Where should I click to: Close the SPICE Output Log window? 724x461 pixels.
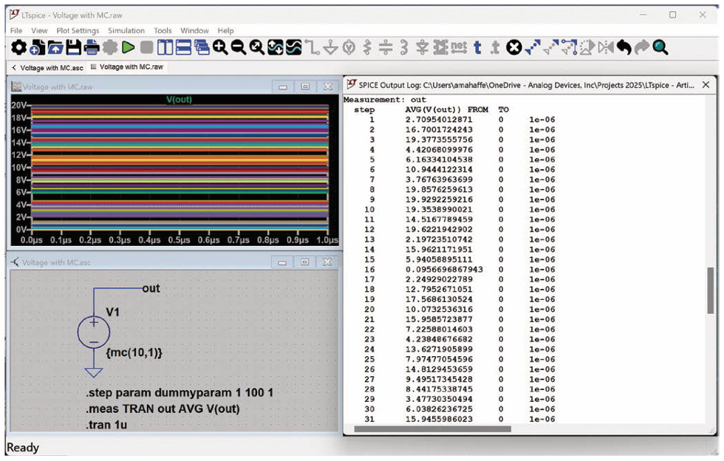pos(706,85)
